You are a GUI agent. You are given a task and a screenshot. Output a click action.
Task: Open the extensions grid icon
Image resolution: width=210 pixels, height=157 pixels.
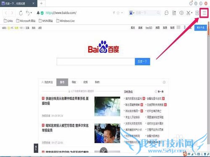174,13
